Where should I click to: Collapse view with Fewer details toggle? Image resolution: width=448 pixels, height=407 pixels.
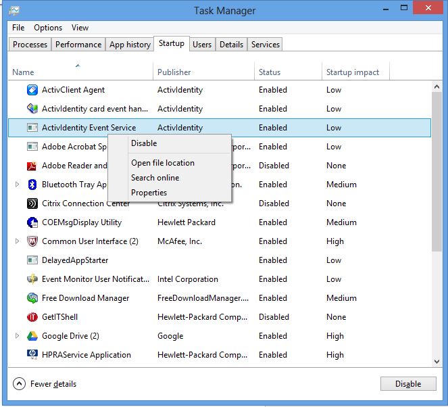coord(19,384)
